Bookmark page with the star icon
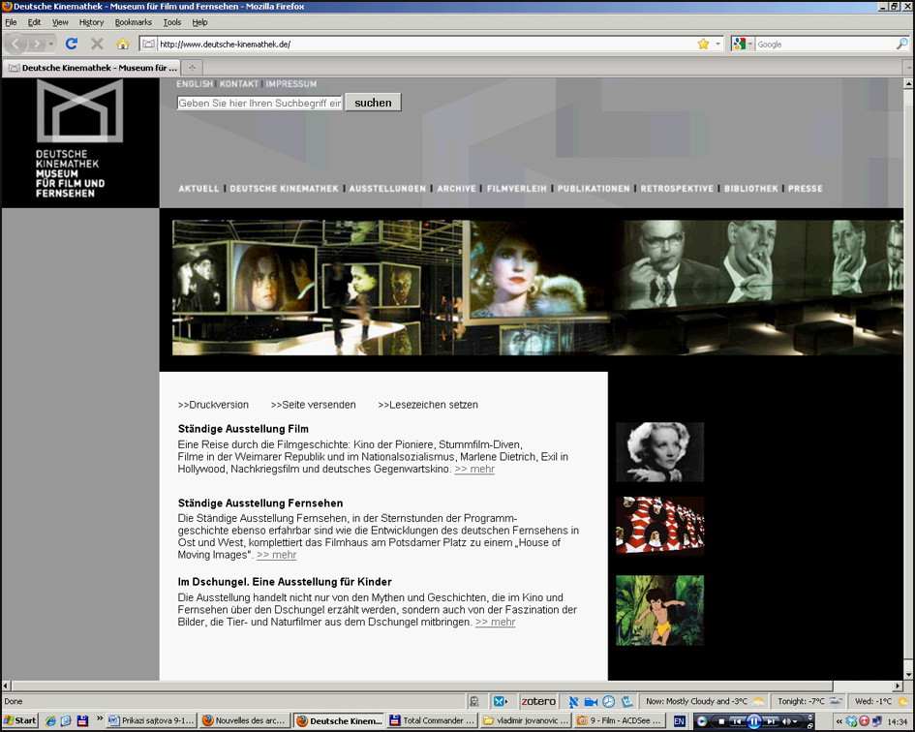Screen dimensions: 915x732 [x=703, y=44]
